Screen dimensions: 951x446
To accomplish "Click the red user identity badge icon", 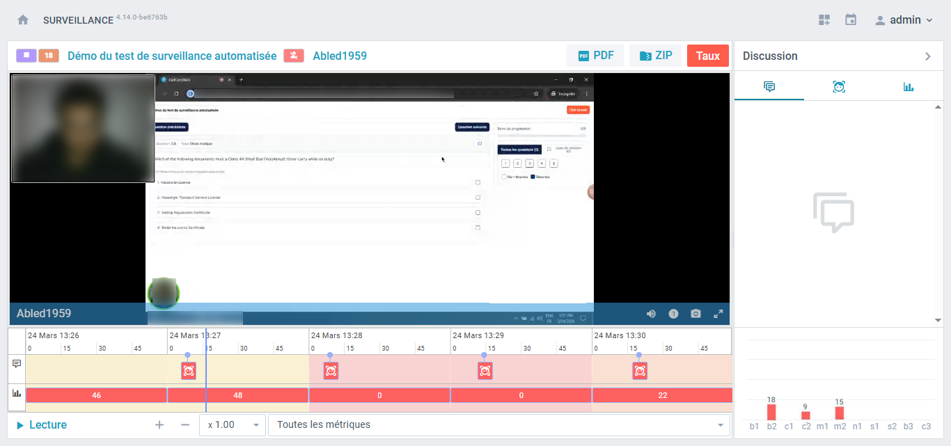I will tap(294, 56).
